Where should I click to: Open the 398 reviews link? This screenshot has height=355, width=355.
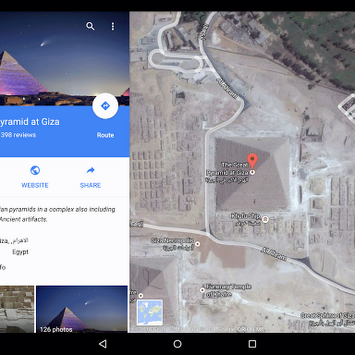[18, 135]
